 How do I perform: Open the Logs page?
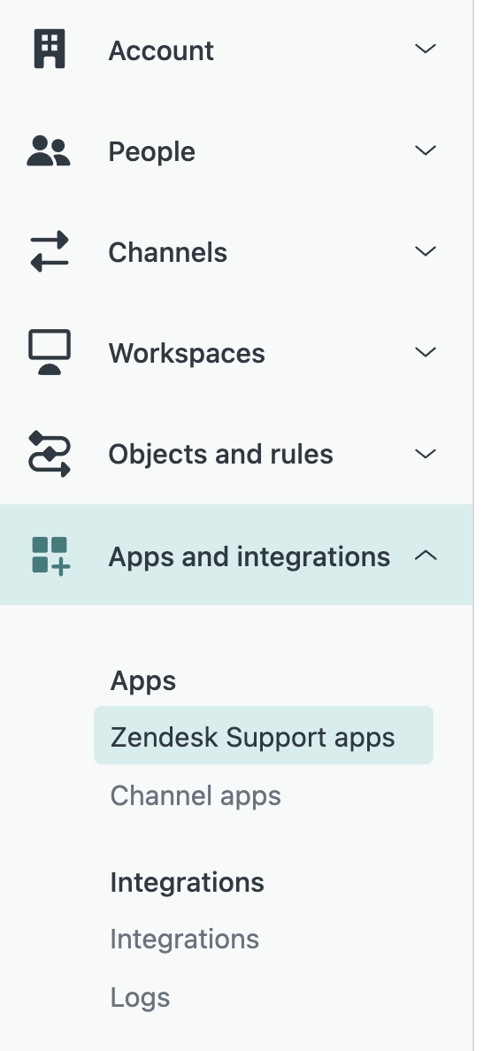point(140,997)
